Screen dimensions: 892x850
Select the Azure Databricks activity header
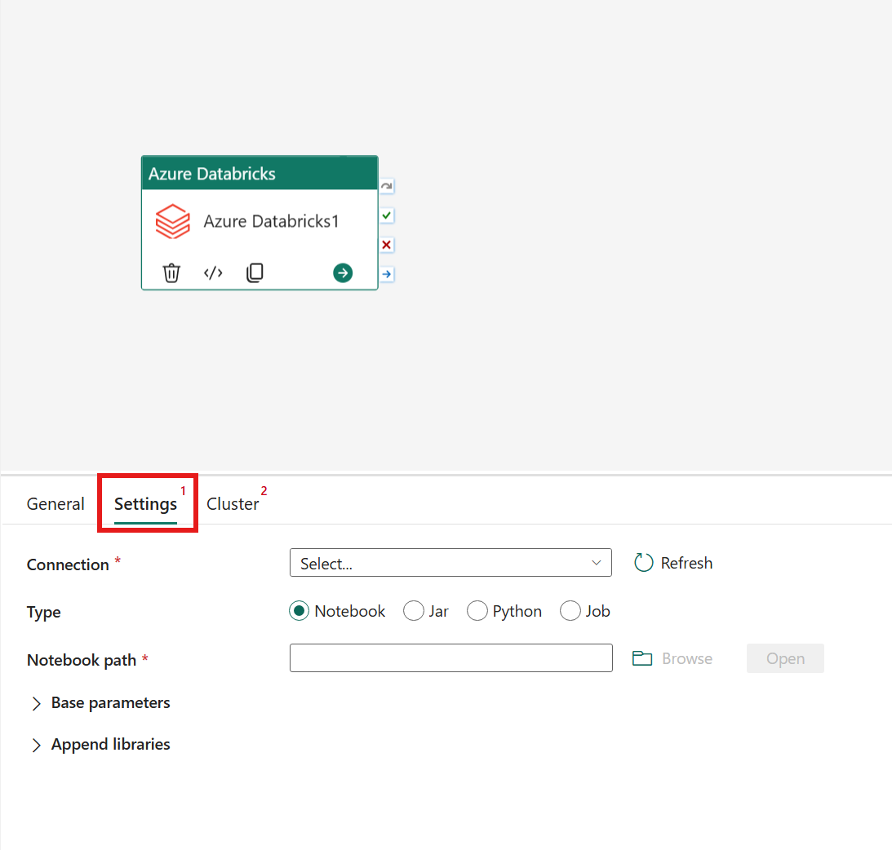(x=260, y=174)
